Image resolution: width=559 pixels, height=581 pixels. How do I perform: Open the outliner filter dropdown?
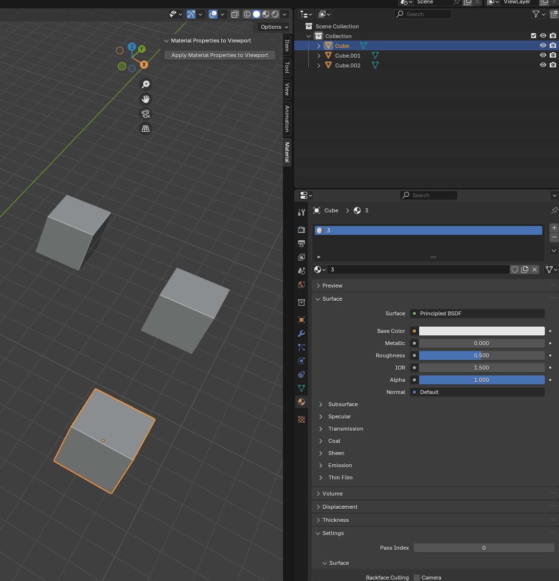click(x=538, y=14)
